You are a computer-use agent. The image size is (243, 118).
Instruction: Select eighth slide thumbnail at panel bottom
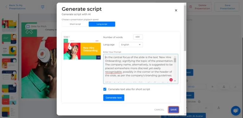click(x=9, y=112)
